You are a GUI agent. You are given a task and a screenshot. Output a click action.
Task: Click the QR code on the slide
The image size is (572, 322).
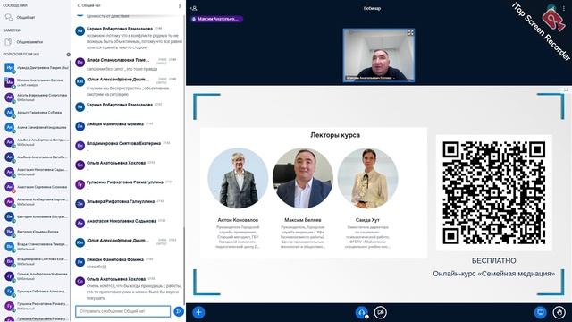coord(494,193)
